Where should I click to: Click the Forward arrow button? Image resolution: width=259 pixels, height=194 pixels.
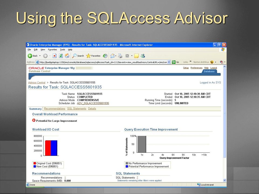(45, 56)
